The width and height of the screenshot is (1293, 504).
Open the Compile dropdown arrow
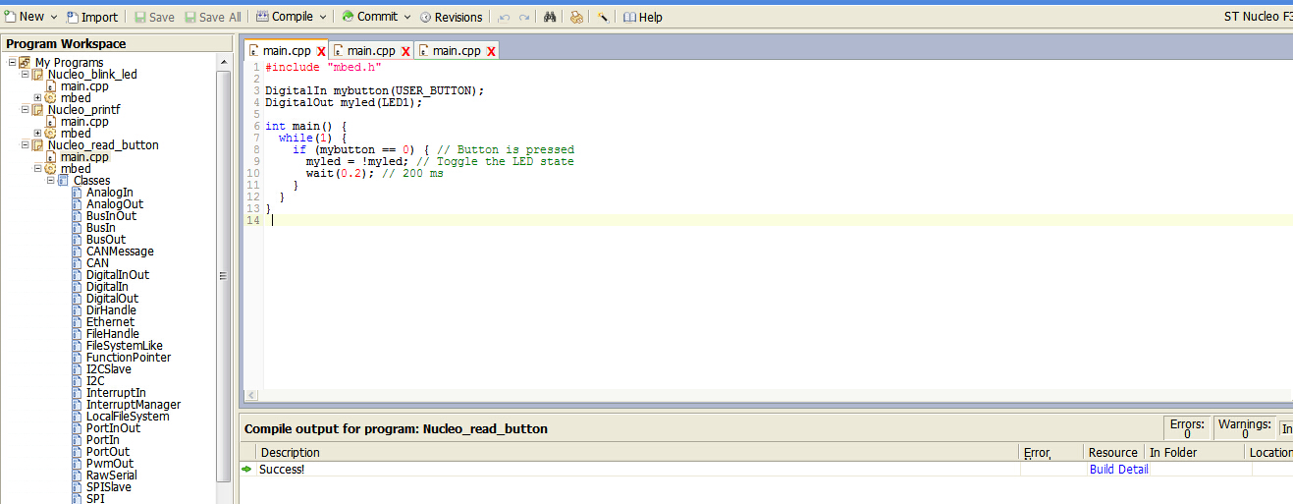[x=323, y=17]
